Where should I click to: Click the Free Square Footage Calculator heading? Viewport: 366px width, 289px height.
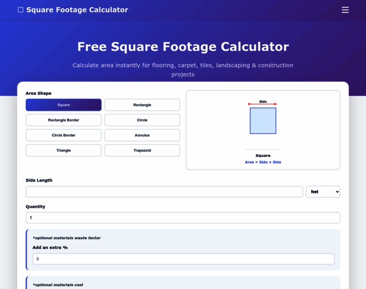(x=183, y=47)
